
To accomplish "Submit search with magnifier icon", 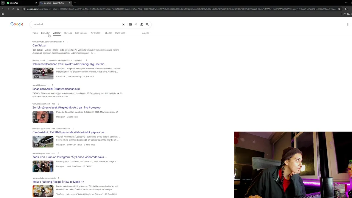I will click(x=147, y=24).
